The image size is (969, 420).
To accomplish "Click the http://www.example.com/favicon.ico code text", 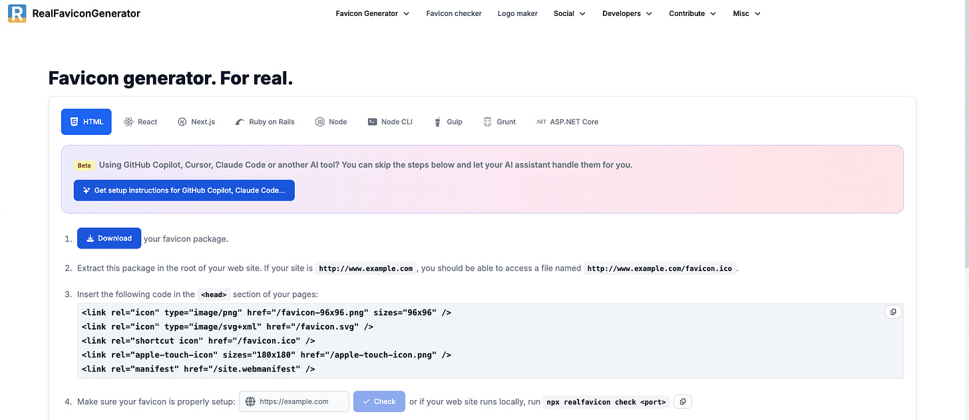I will pos(660,268).
